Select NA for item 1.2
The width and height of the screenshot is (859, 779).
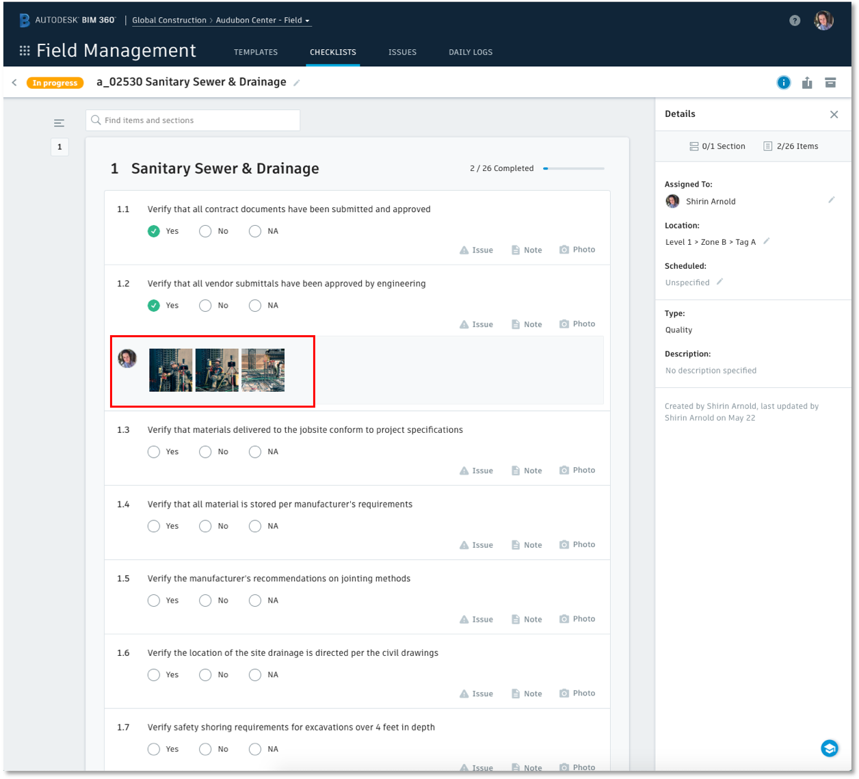coord(255,306)
